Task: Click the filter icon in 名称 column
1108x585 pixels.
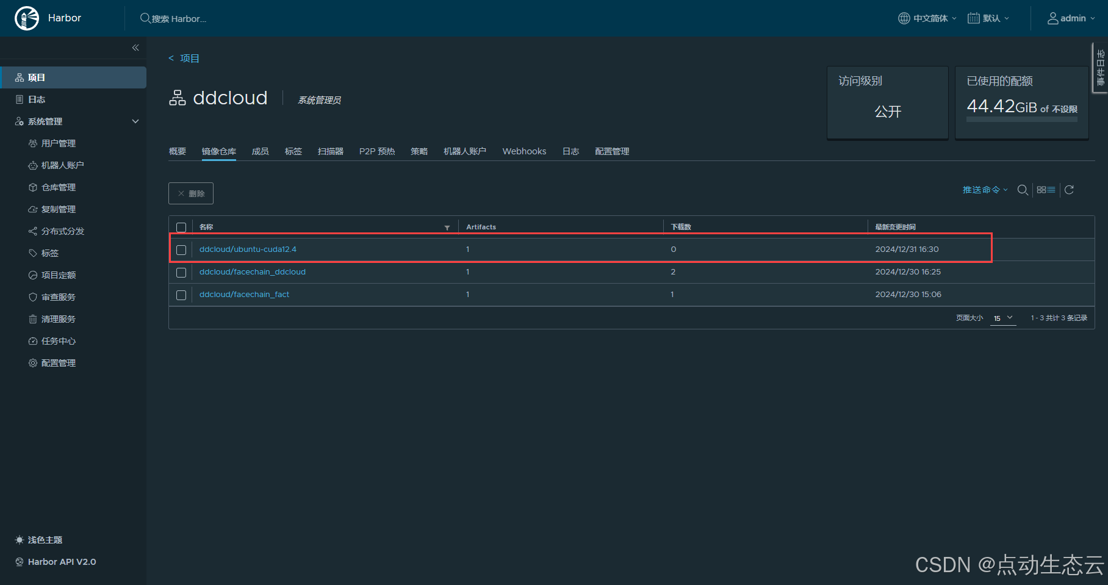Action: point(447,228)
